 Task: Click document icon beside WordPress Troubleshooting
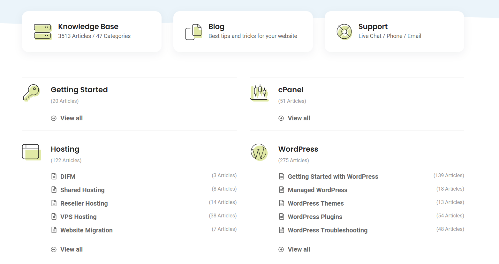282,230
